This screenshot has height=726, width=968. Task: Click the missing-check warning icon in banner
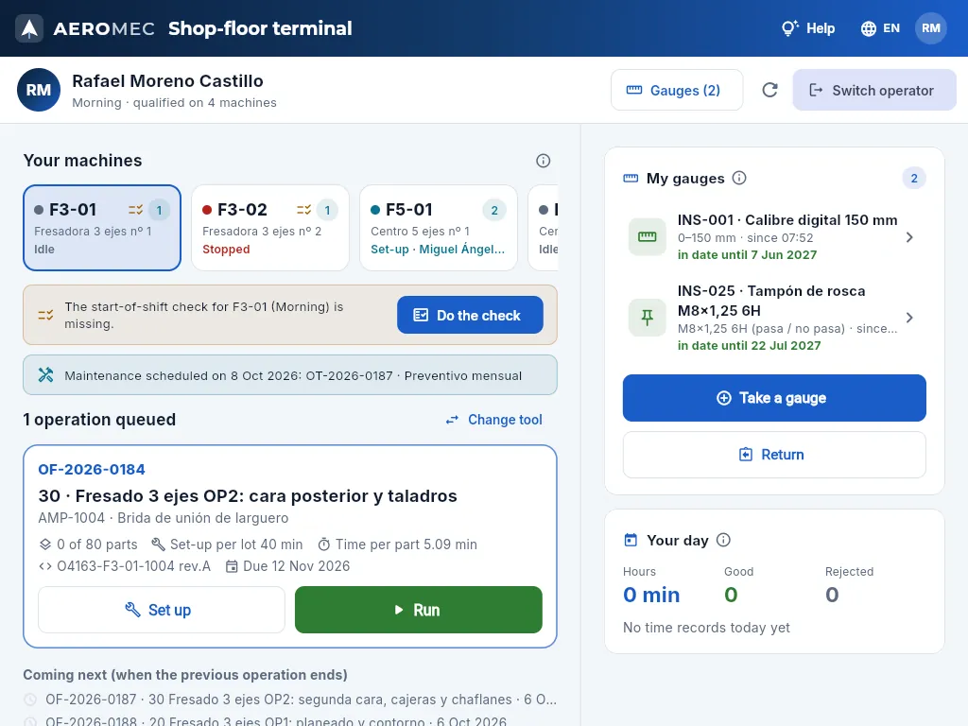45,316
